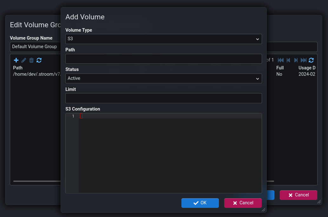Go to next page using pager arrow
The width and height of the screenshot is (328, 217).
296,60
